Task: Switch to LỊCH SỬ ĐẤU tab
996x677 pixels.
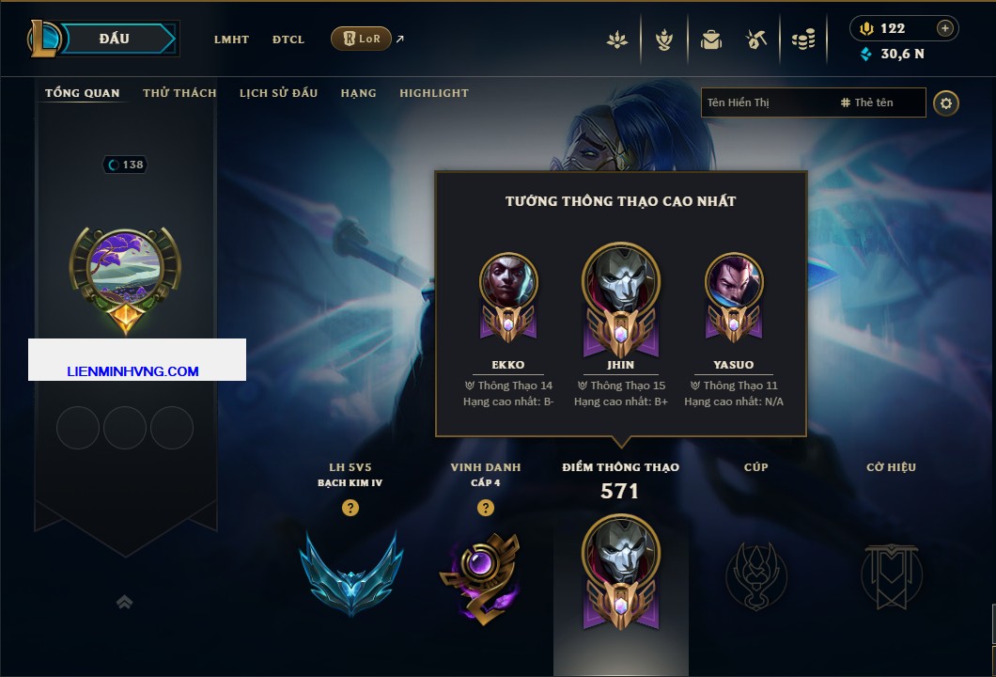Action: click(x=278, y=93)
